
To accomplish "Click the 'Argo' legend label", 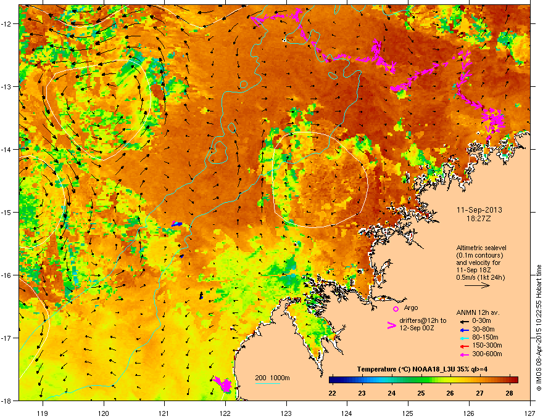I will pos(411,307).
